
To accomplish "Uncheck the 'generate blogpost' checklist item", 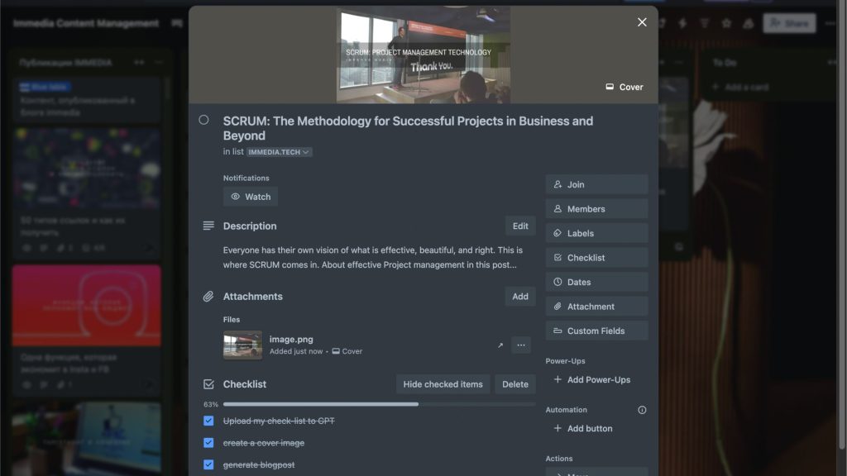I will coord(208,464).
